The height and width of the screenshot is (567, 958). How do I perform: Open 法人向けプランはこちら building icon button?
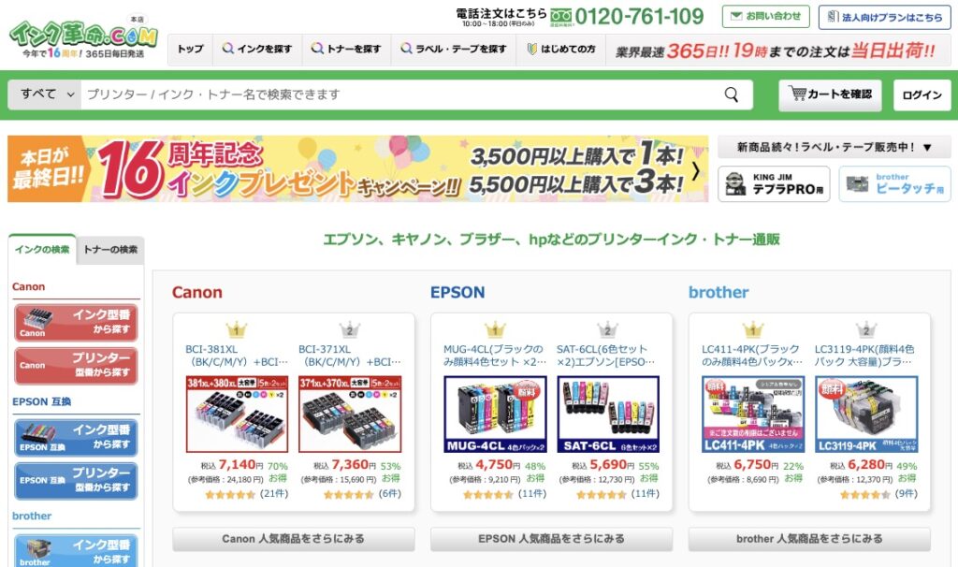pyautogui.click(x=885, y=17)
